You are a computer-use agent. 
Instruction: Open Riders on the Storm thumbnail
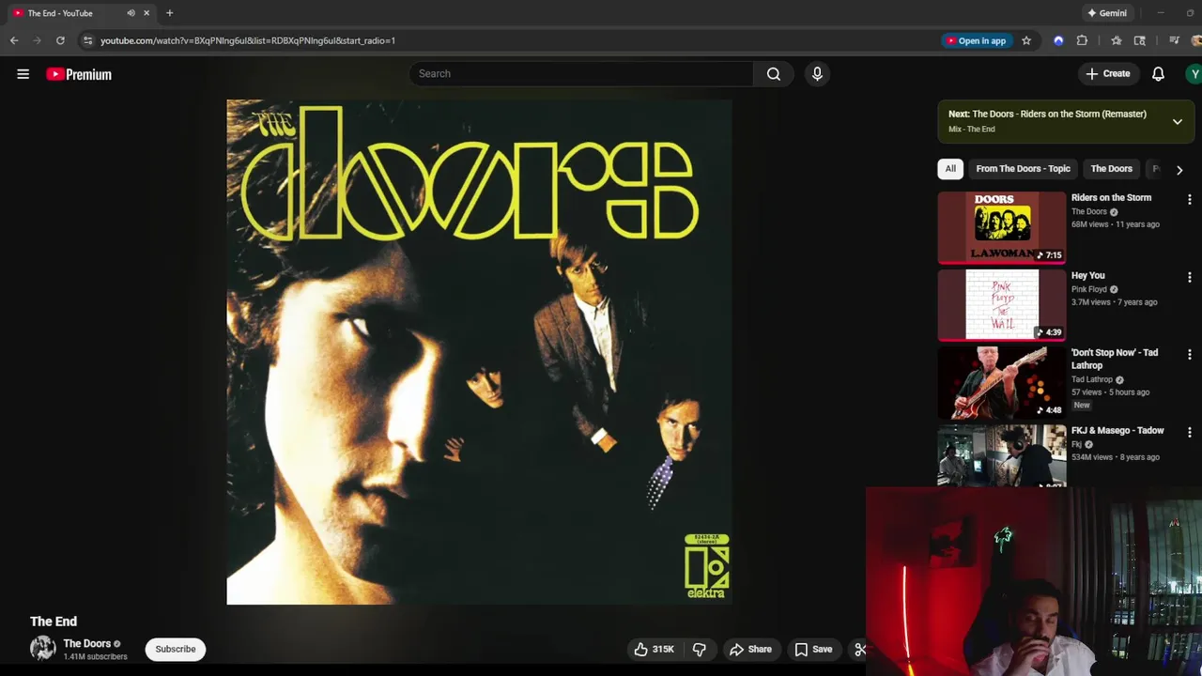(1002, 228)
